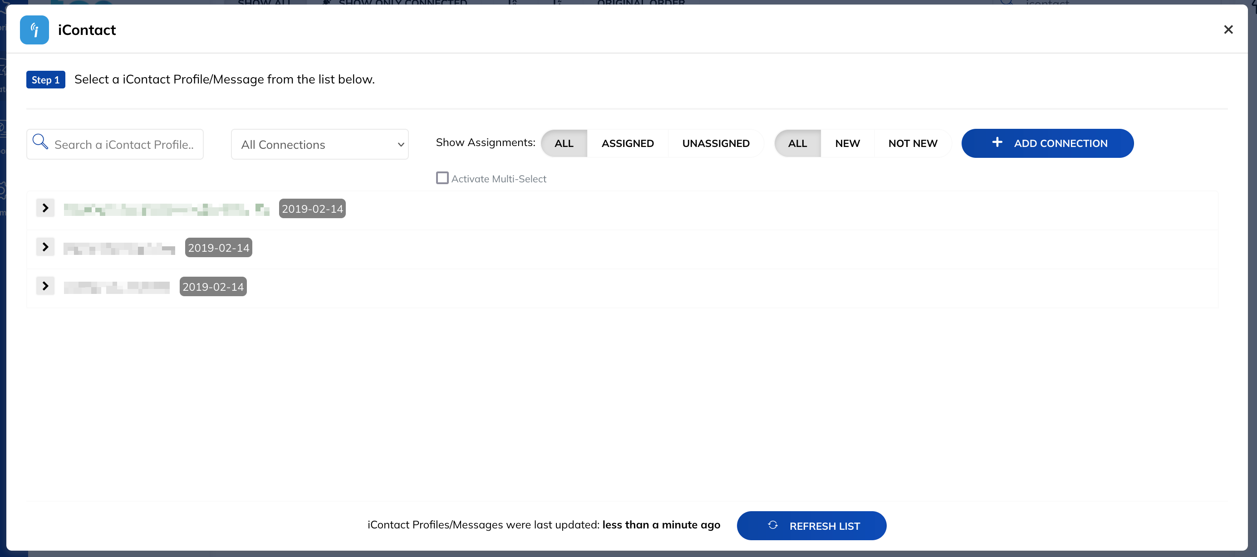Click the iContact logo icon
This screenshot has width=1257, height=557.
(34, 30)
